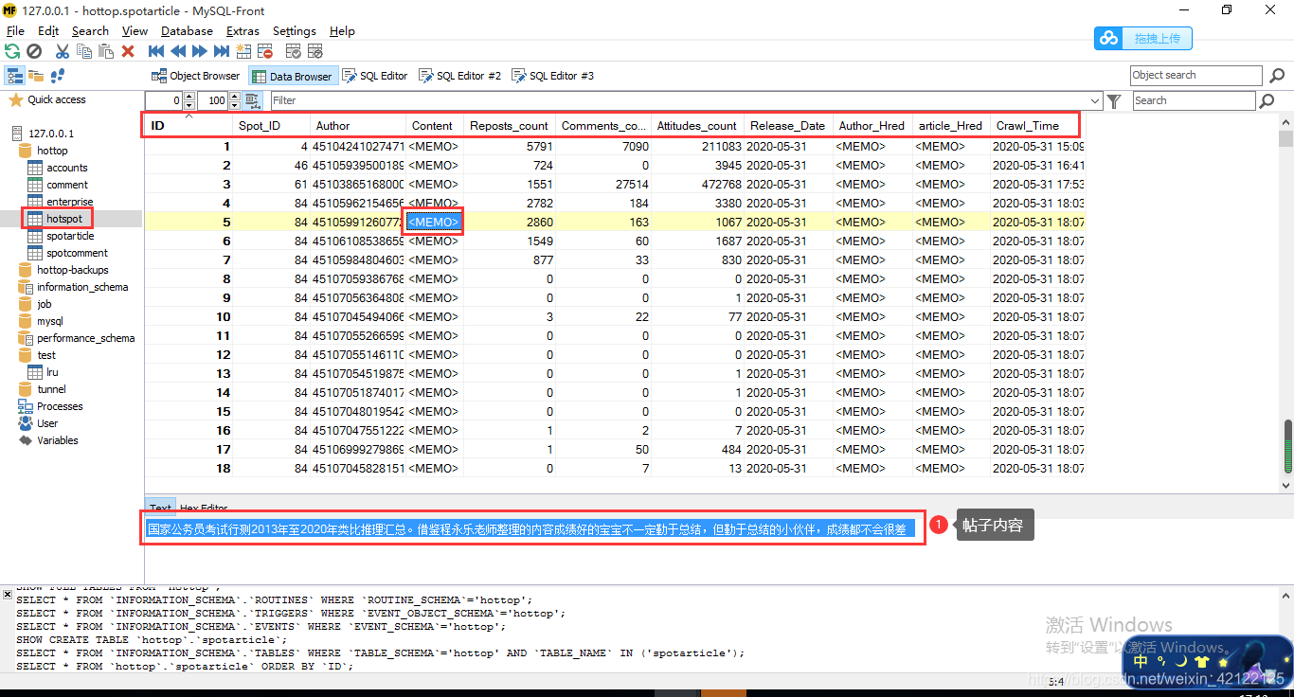Open SQL Editor #2 tab
1294x697 pixels.
click(460, 76)
